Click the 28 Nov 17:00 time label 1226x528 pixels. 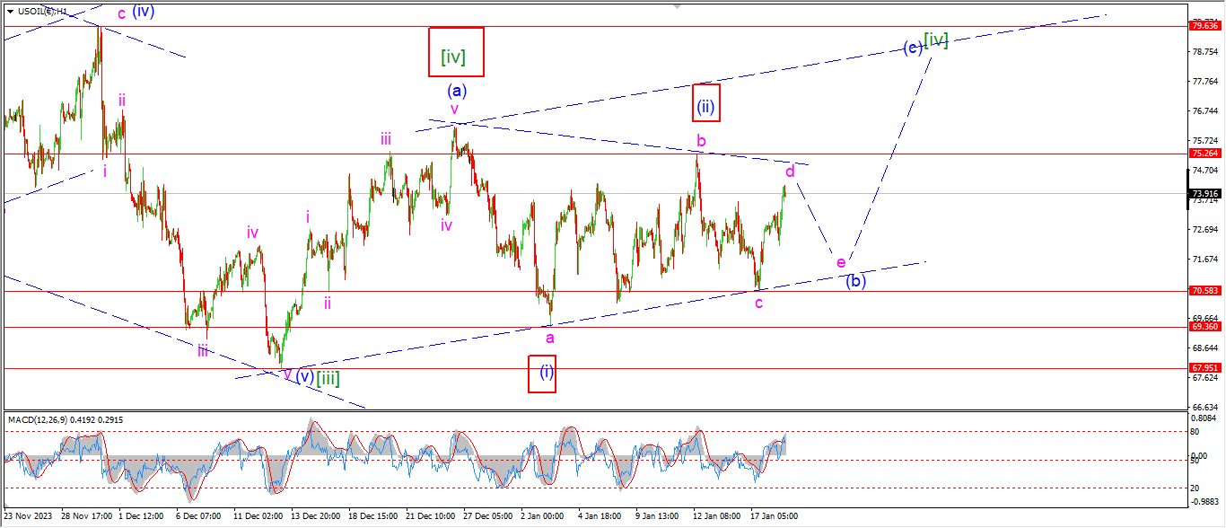(86, 516)
